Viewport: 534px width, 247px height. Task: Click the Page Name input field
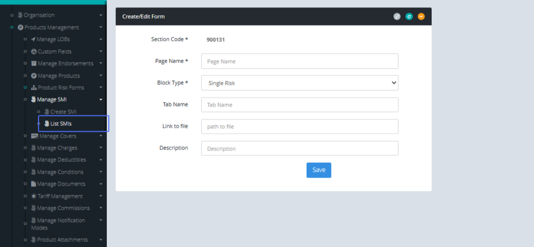click(299, 61)
